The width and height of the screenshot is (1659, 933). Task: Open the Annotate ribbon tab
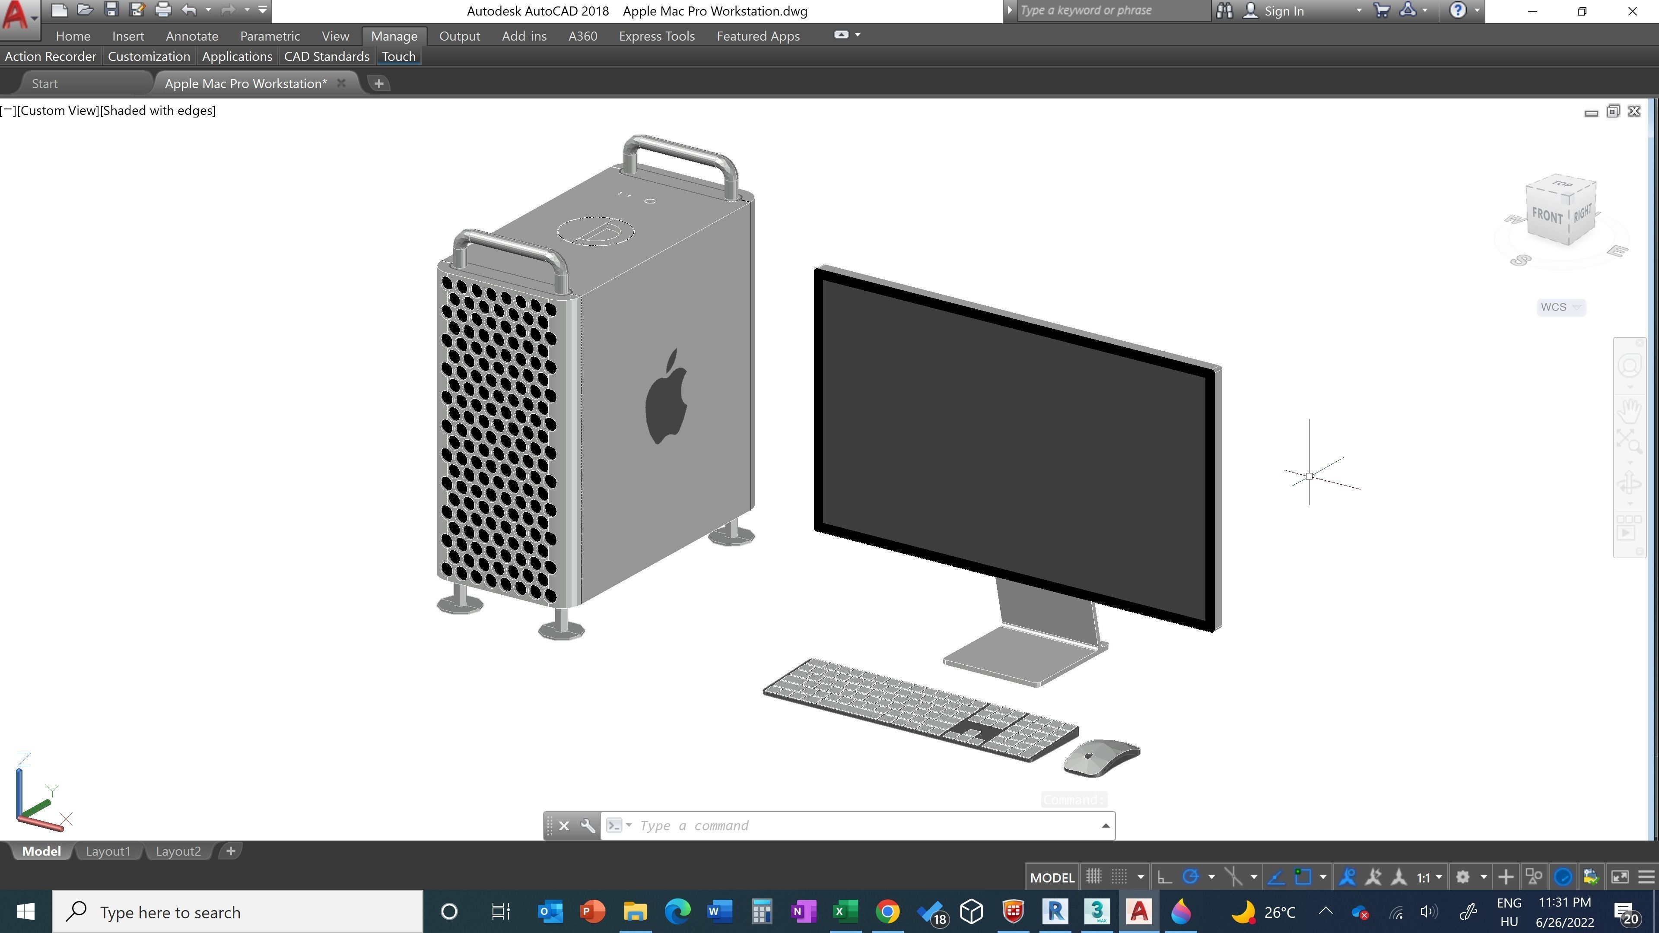[192, 36]
